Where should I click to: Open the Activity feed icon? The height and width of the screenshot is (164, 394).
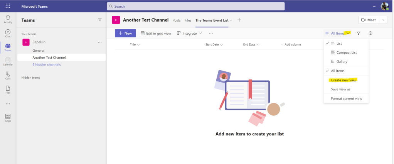pyautogui.click(x=8, y=19)
